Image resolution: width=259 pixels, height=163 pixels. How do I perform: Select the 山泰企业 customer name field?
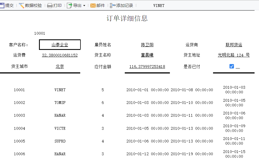point(60,45)
